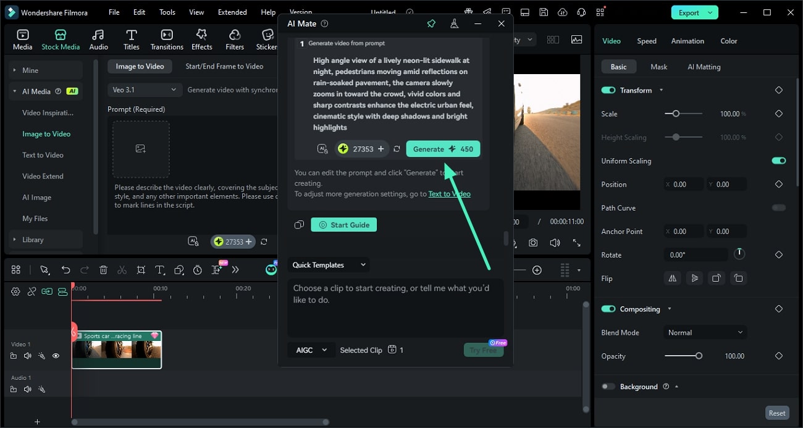Screen dimensions: 803x428
Task: Click the Reset button
Action: pyautogui.click(x=777, y=413)
